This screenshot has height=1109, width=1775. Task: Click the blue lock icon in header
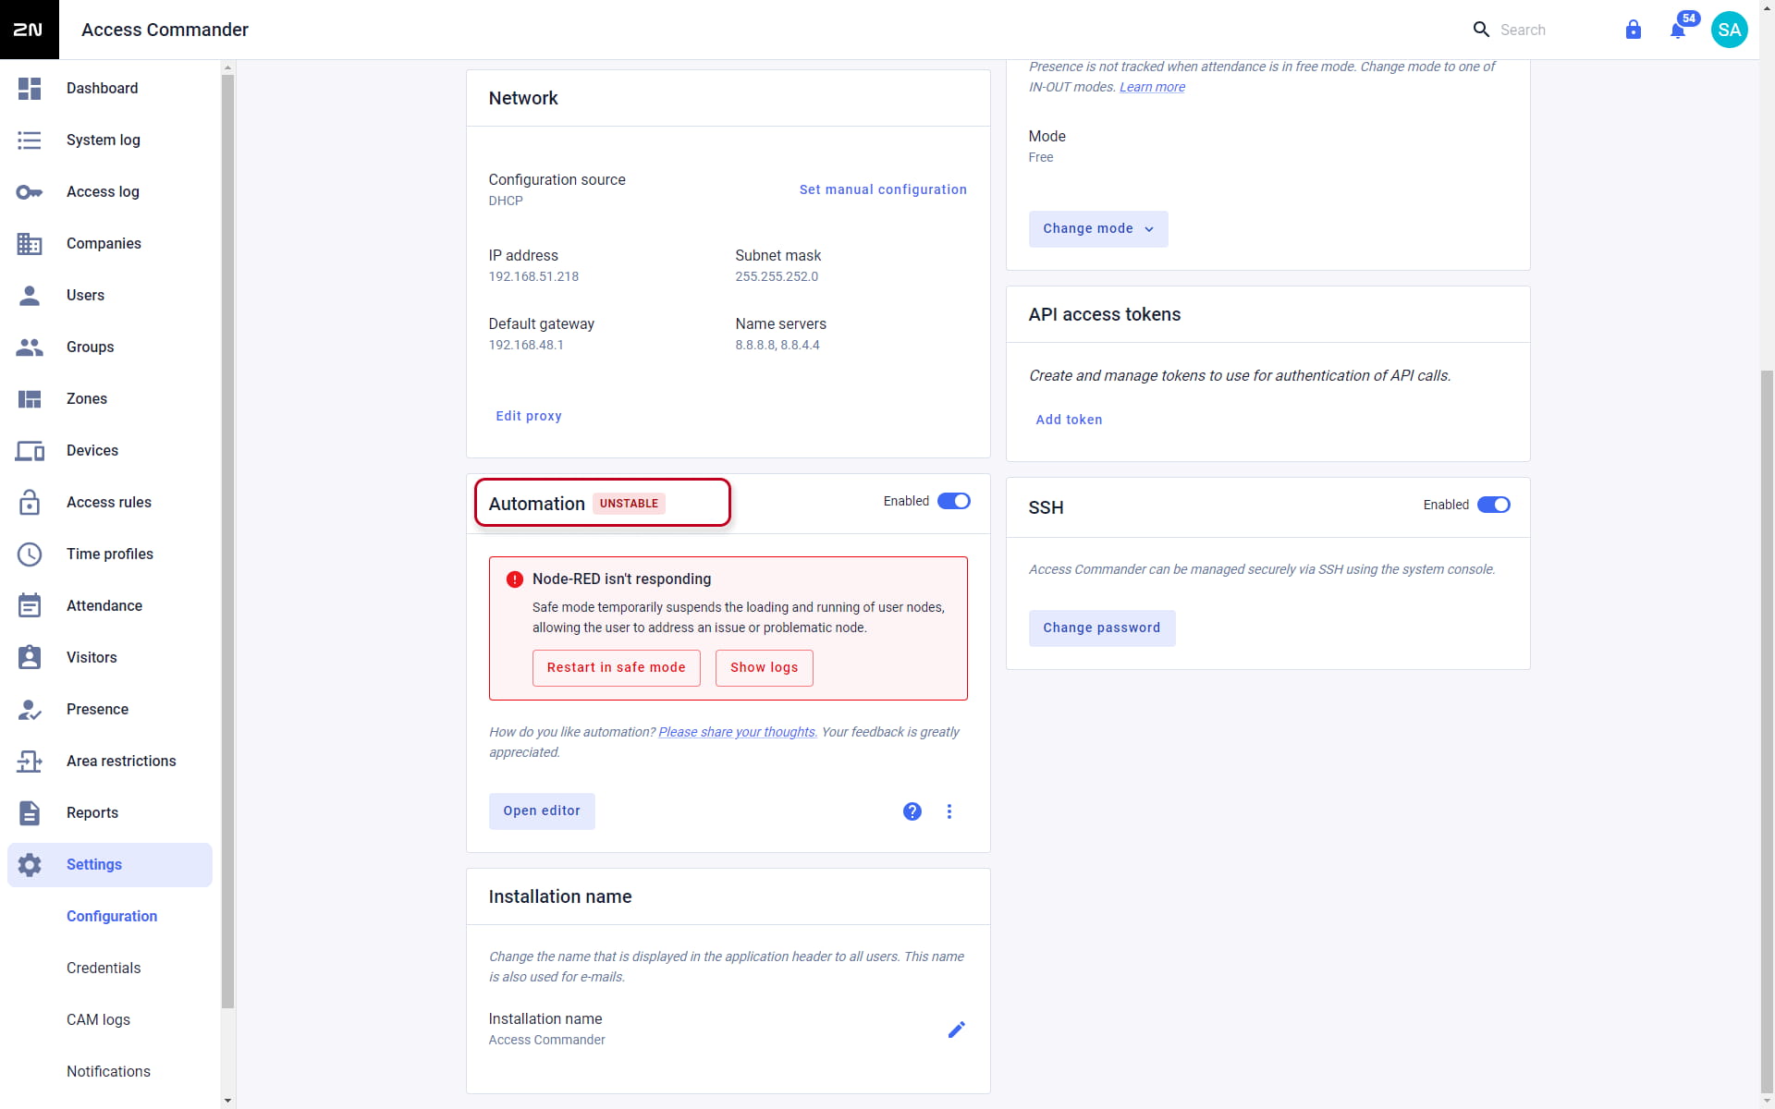coord(1634,30)
